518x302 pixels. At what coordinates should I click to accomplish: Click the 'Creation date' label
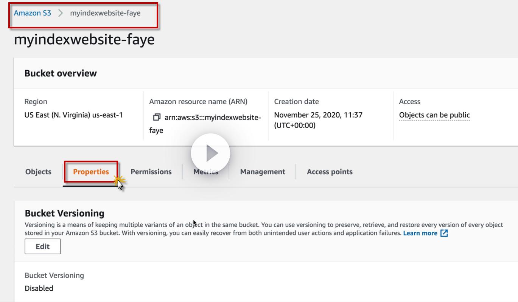296,102
